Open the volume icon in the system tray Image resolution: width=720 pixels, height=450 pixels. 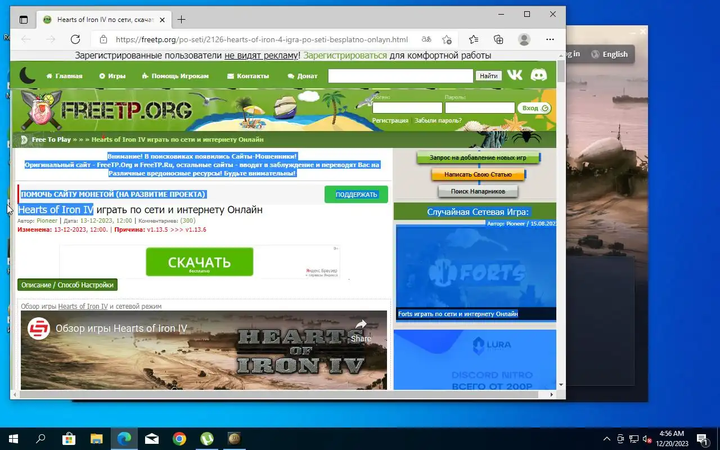coord(647,439)
